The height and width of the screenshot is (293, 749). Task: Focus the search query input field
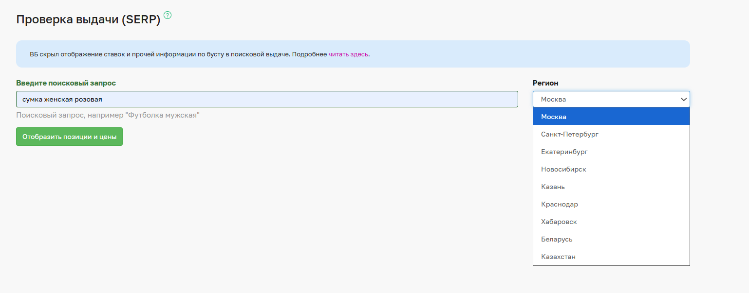click(266, 99)
